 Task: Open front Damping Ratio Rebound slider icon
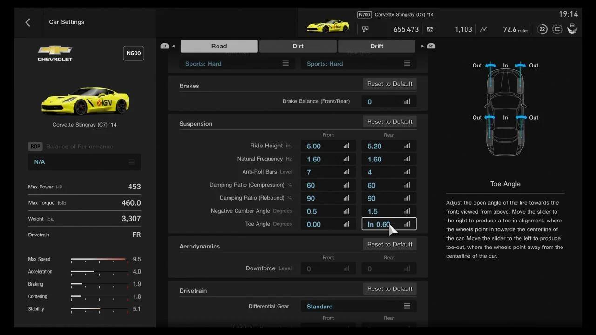coord(346,198)
